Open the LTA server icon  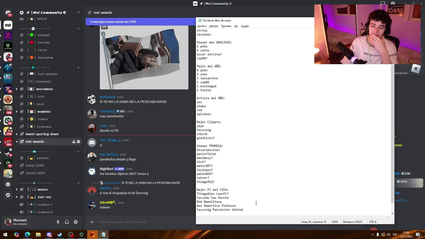(8, 163)
